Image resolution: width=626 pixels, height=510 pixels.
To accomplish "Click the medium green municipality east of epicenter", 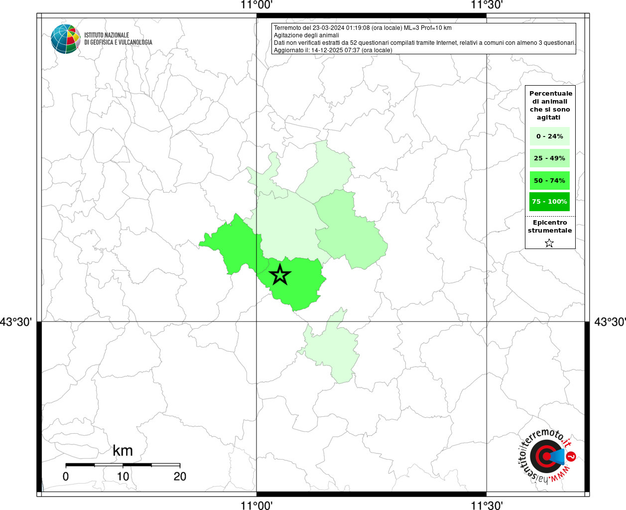I will (x=351, y=229).
